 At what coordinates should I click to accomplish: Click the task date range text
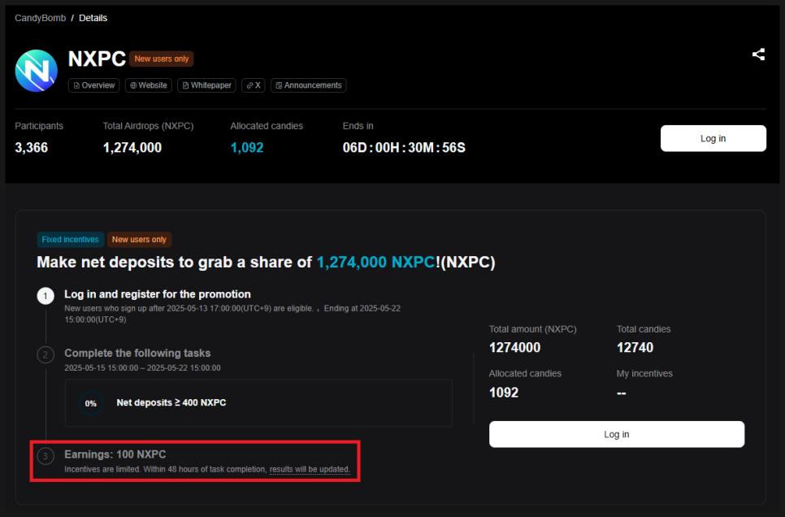(142, 367)
